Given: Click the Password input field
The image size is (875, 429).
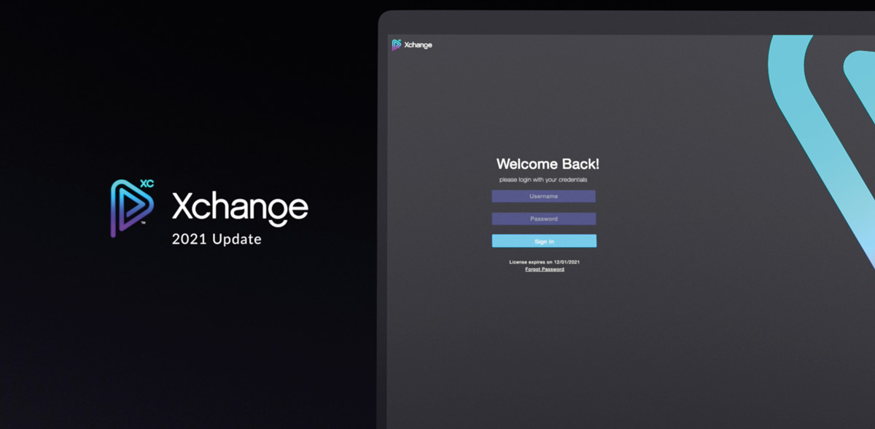Looking at the screenshot, I should (543, 219).
